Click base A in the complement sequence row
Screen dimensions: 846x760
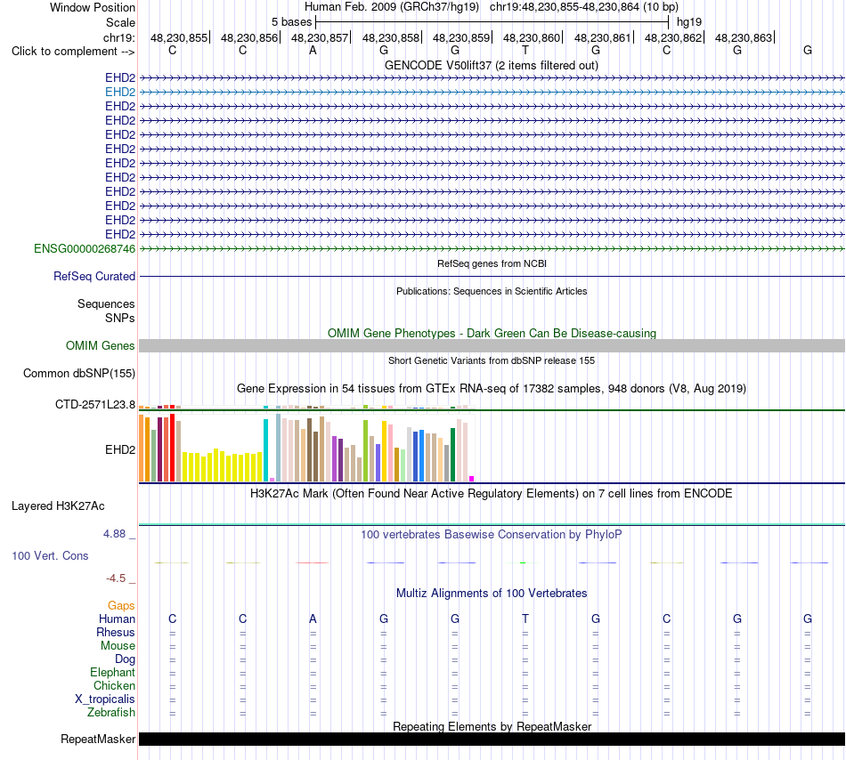(313, 50)
